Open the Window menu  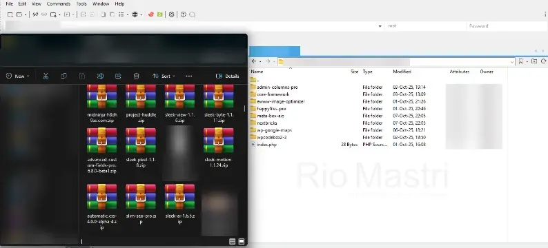101,4
